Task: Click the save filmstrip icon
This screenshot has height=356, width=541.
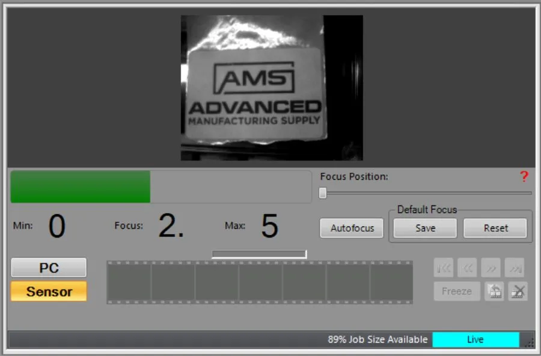Action: coord(495,292)
